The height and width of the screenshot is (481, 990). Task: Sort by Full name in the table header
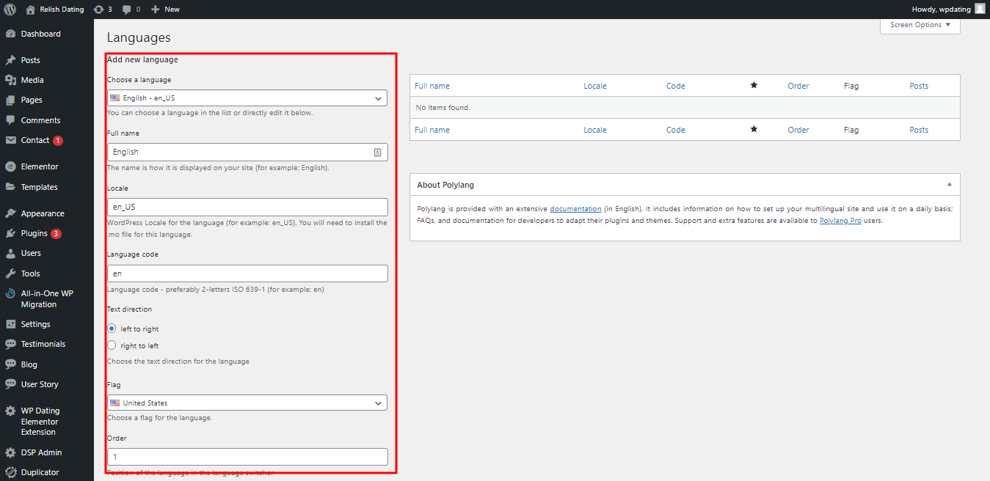pos(432,86)
